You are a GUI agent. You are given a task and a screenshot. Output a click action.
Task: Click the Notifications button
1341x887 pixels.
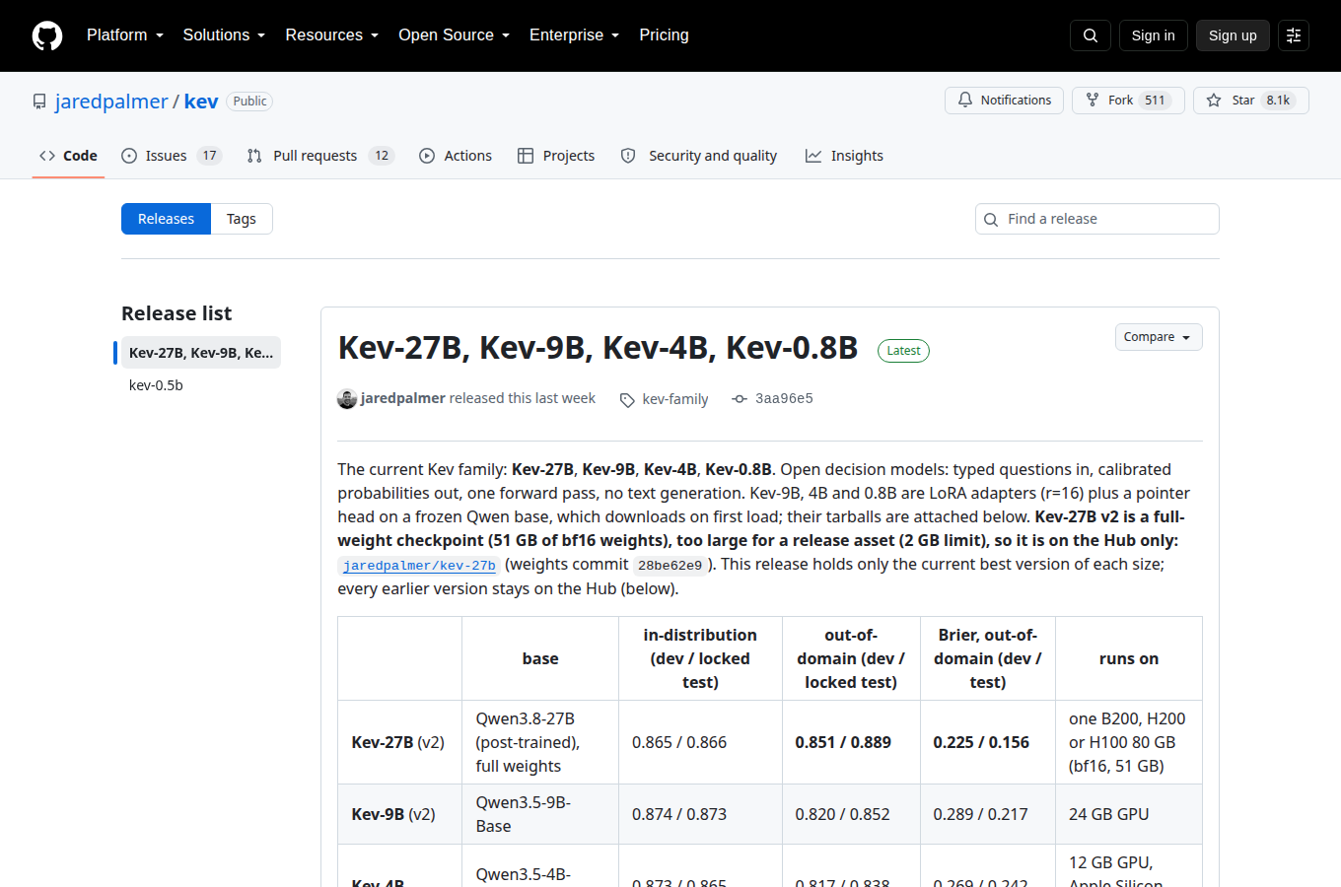[x=1005, y=101]
